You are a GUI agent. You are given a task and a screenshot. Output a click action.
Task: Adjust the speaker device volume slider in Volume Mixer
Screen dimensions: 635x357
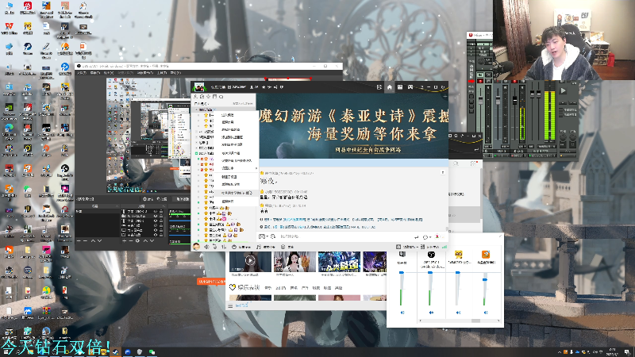pos(402,273)
